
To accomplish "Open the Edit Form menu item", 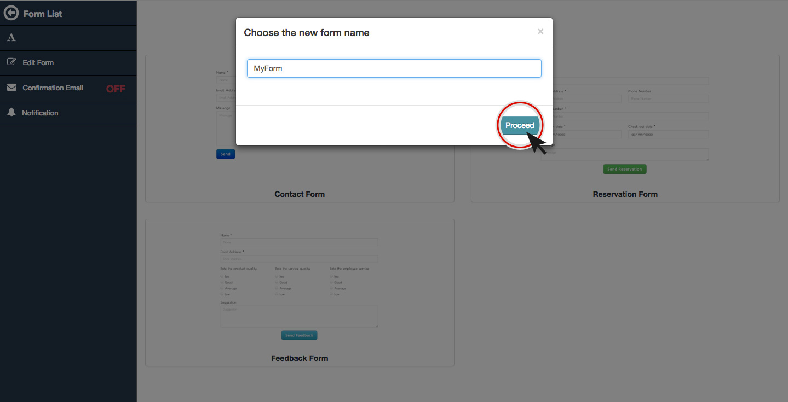I will [x=68, y=63].
